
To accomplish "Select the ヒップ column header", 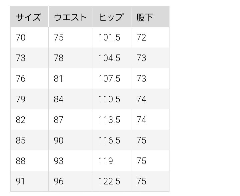I will [x=111, y=17].
